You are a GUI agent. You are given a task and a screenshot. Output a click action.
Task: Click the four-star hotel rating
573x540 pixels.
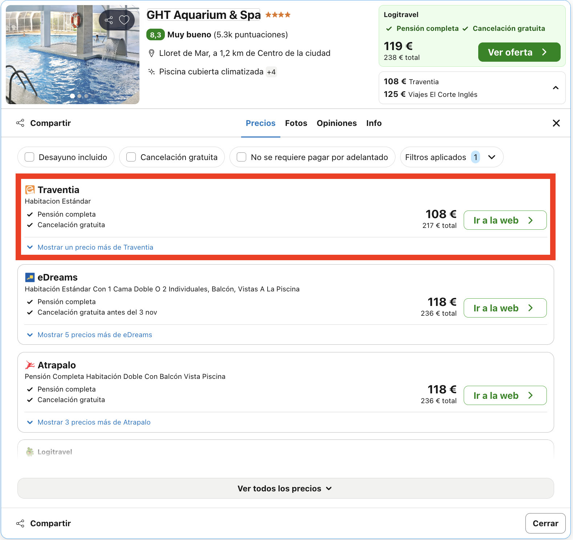tap(278, 15)
